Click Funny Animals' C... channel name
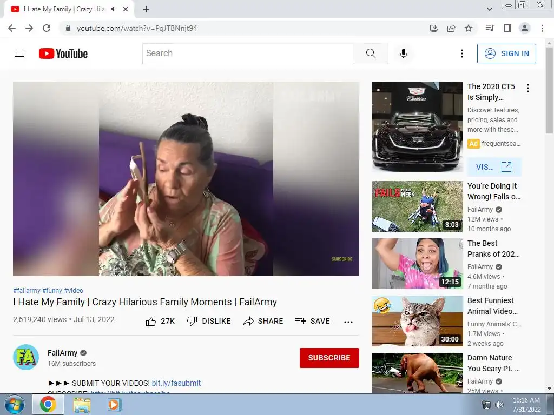The height and width of the screenshot is (415, 554). [494, 324]
